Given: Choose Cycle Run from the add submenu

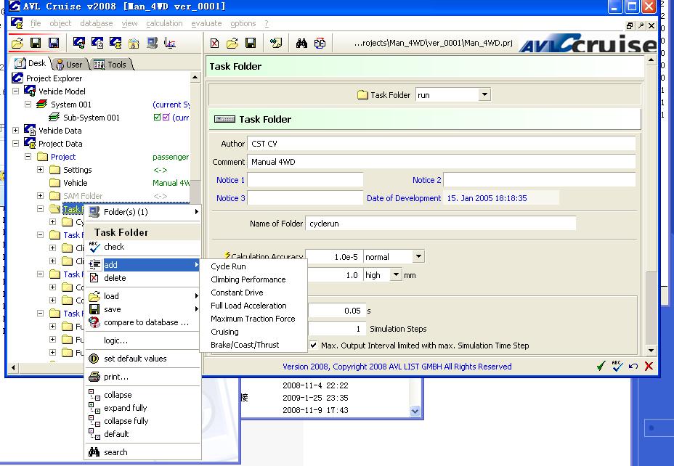Looking at the screenshot, I should coord(253,266).
